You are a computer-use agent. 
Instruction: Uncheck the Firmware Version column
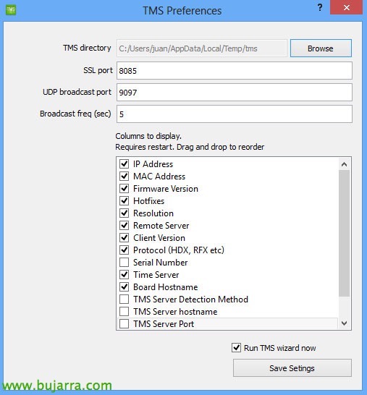(124, 188)
